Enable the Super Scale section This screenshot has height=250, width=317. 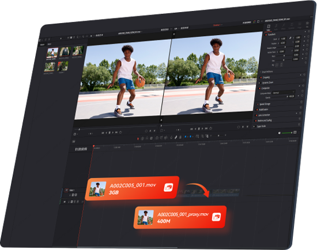click(x=254, y=127)
